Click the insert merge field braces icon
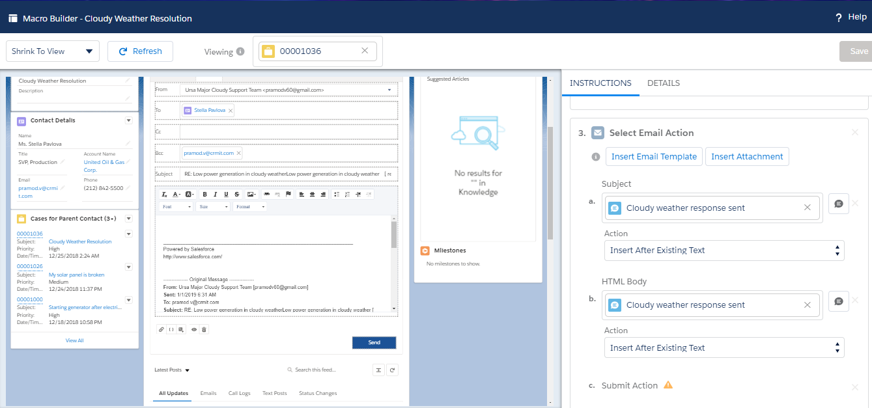The image size is (872, 408). tap(171, 329)
